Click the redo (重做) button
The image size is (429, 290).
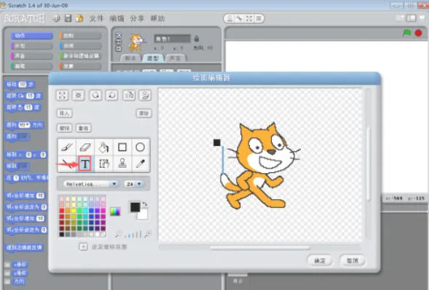click(x=84, y=128)
